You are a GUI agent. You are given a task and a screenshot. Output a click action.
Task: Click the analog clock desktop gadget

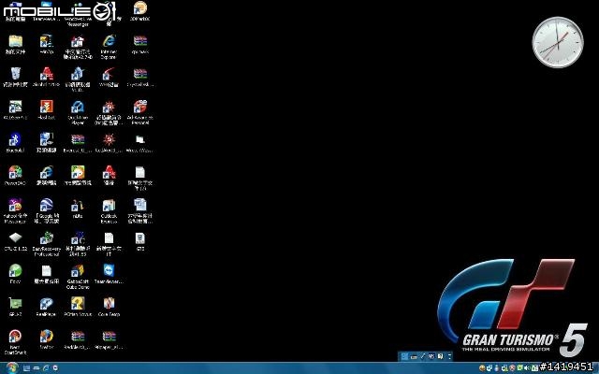[x=558, y=42]
